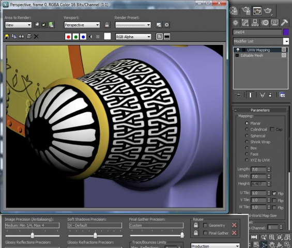The height and width of the screenshot is (248, 292).
Task: Lock the viewport with padlock icon
Action: [107, 25]
